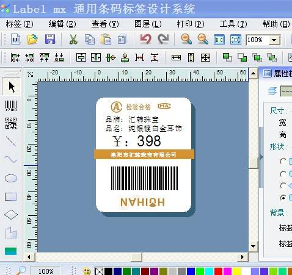Open the zoom percentage dropdown arrow
Image resolution: width=292 pixels, height=275 pixels.
point(274,40)
